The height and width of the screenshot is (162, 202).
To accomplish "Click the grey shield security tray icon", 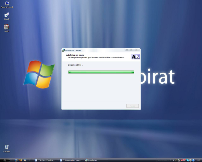I will tap(190, 160).
